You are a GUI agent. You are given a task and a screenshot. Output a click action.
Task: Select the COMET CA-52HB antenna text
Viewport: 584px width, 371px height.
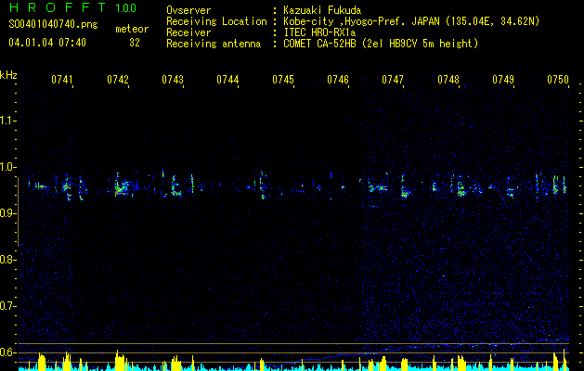[382, 44]
